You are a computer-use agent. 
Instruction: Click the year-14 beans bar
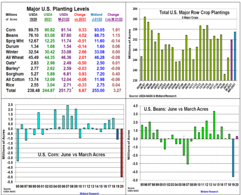point(214,125)
